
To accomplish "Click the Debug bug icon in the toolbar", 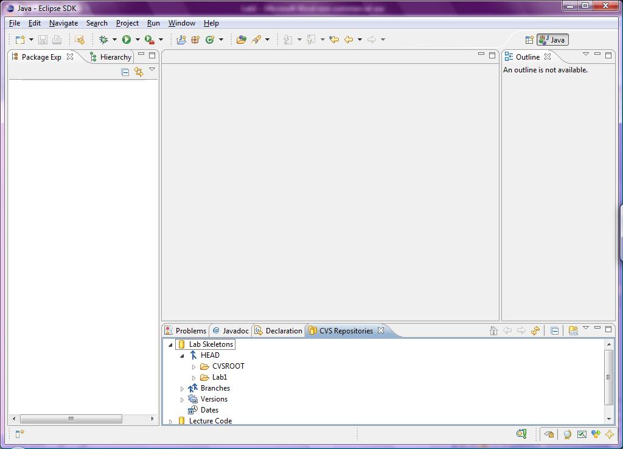I will pos(103,40).
